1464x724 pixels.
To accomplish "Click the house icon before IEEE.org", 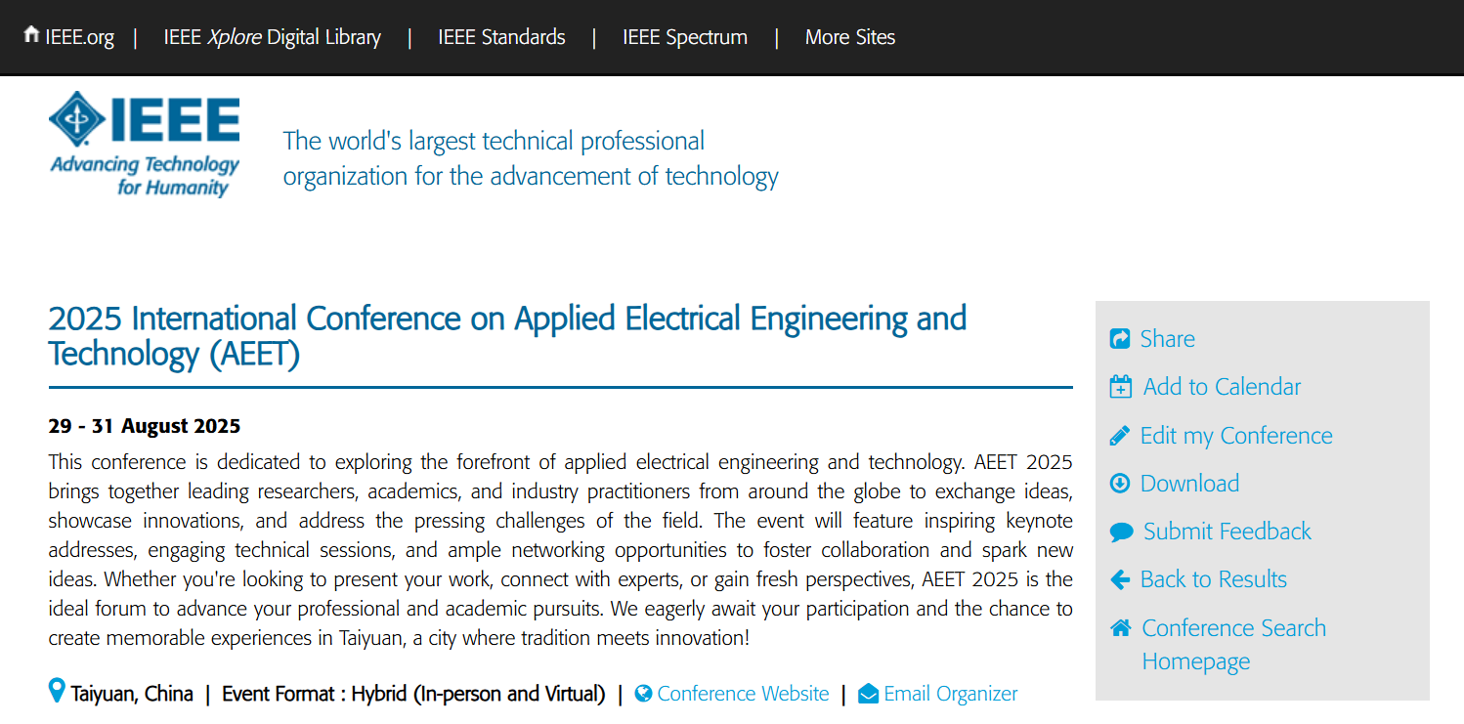I will pyautogui.click(x=32, y=36).
